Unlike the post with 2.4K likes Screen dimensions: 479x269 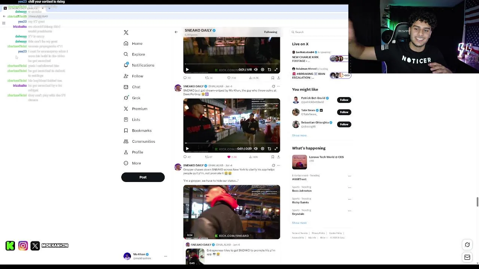click(232, 157)
